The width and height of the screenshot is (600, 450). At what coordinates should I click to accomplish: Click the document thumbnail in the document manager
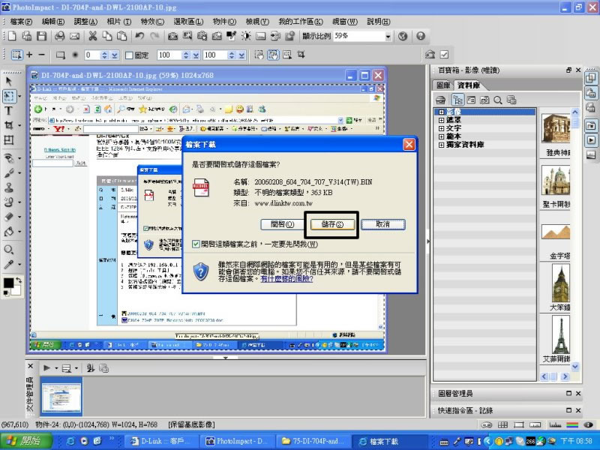[61, 397]
